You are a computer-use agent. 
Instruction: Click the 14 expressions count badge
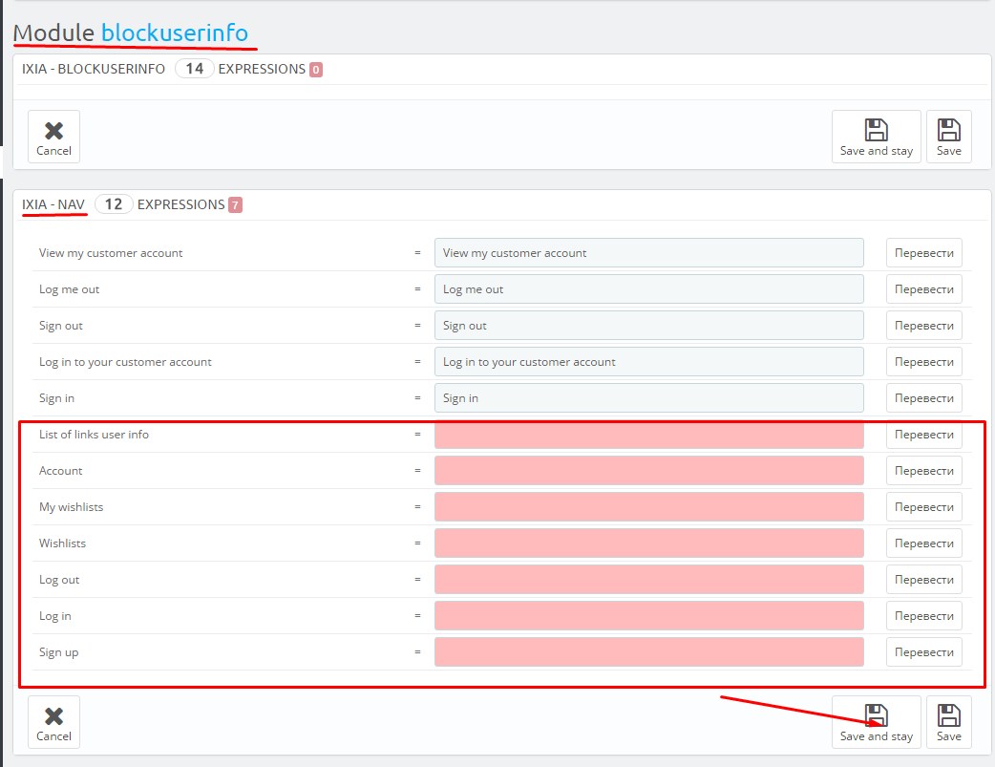(x=194, y=69)
